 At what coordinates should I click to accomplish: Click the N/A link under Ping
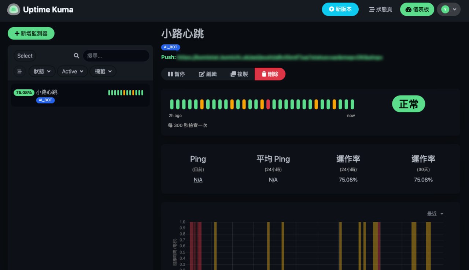tap(198, 180)
